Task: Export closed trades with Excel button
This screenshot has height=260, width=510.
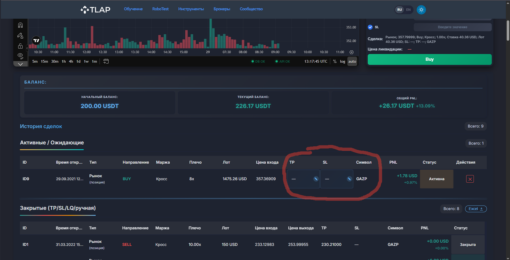Action: [x=476, y=209]
